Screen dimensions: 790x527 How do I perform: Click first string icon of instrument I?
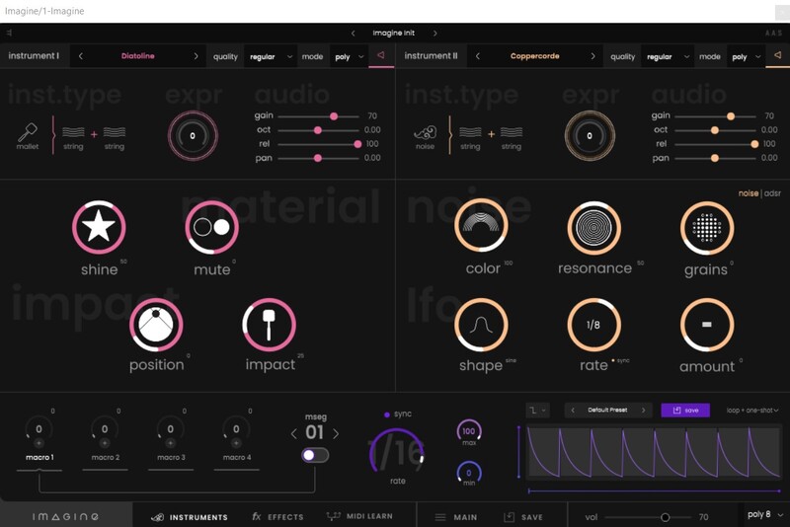click(73, 132)
